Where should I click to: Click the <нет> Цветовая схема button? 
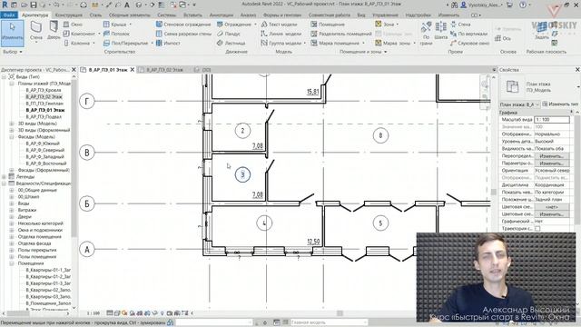(551, 207)
